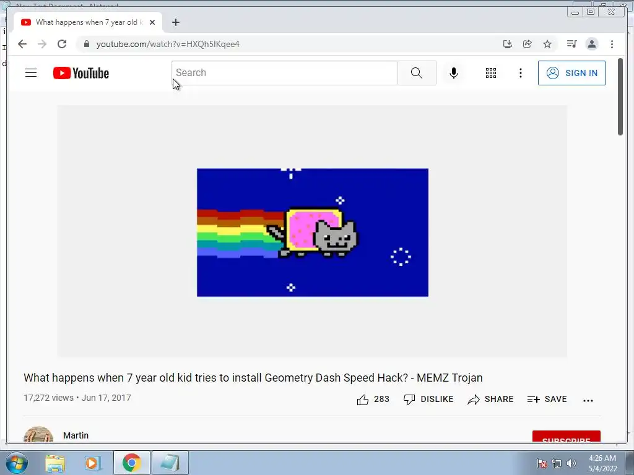The width and height of the screenshot is (634, 475).
Task: Share this page from the address bar
Action: point(528,44)
